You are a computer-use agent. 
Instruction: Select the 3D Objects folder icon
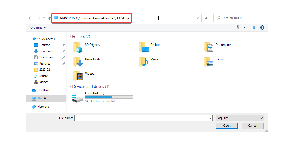click(x=78, y=47)
